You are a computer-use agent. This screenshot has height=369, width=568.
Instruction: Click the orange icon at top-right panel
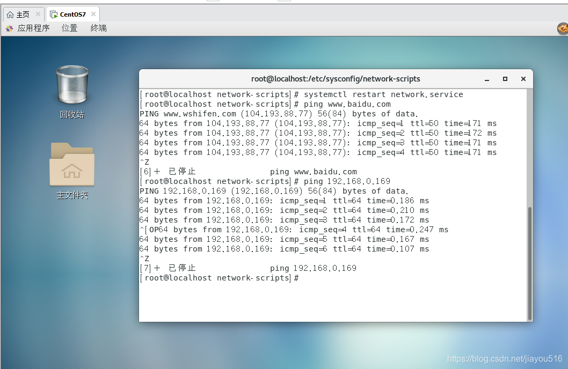tap(563, 28)
